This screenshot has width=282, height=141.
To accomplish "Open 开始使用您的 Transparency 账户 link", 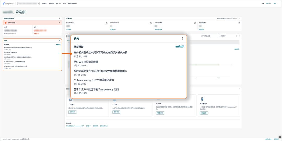I will tap(75, 126).
